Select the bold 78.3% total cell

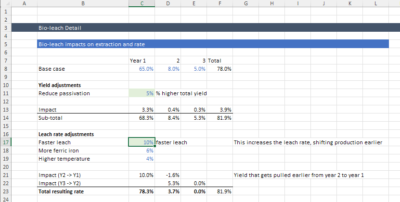[x=142, y=191]
